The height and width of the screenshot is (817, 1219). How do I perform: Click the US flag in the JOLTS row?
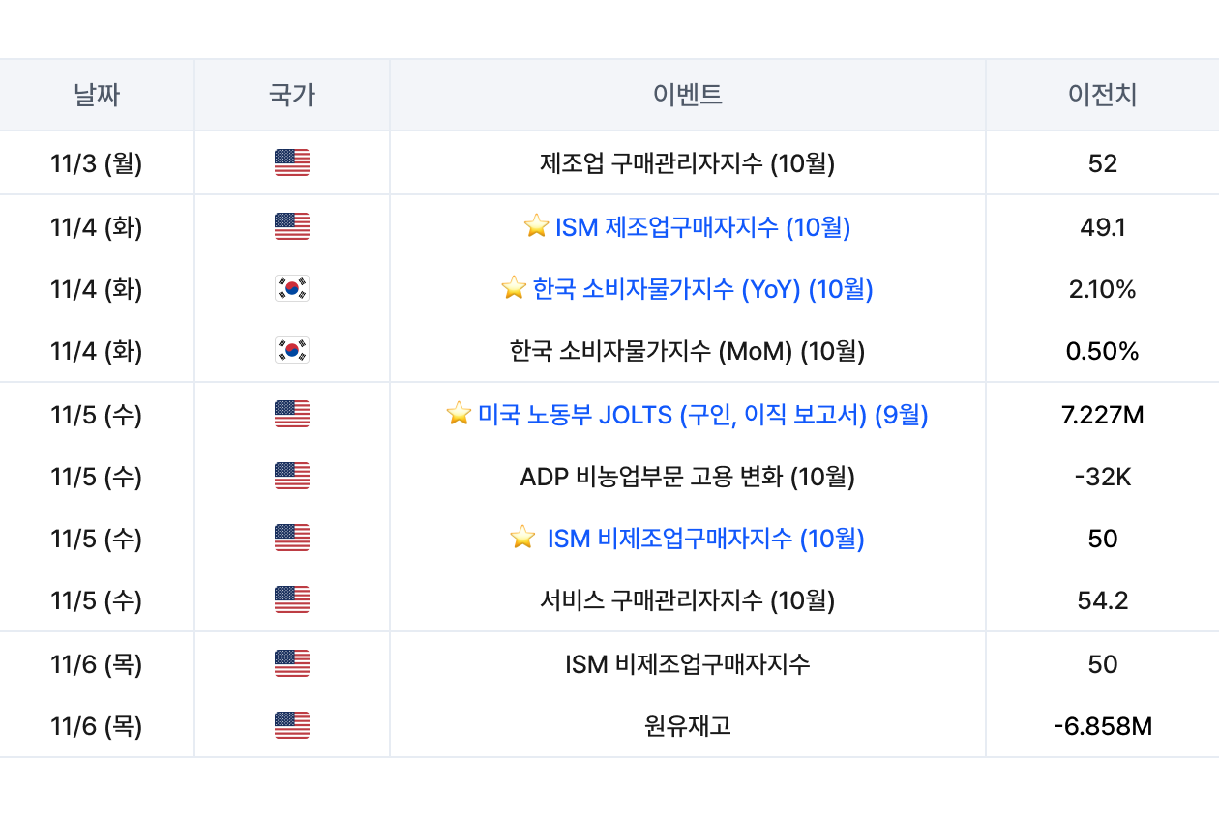[x=291, y=415]
